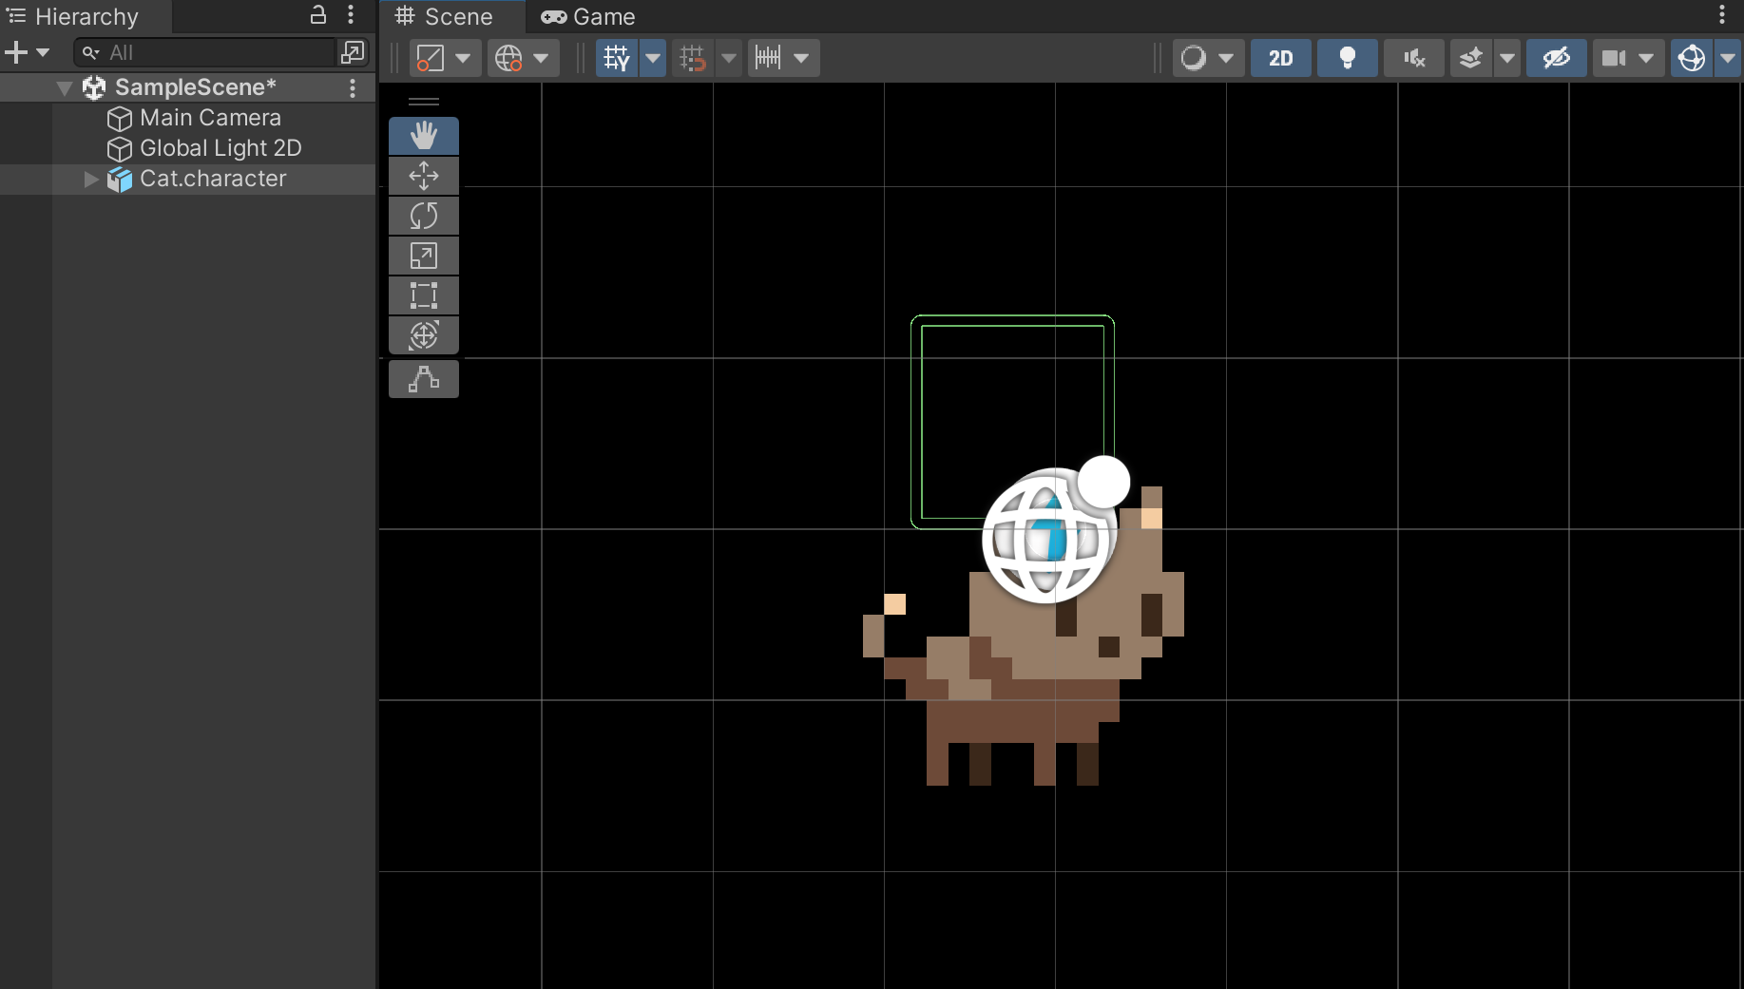
Task: Toggle the Gizmos button
Action: tap(1692, 58)
